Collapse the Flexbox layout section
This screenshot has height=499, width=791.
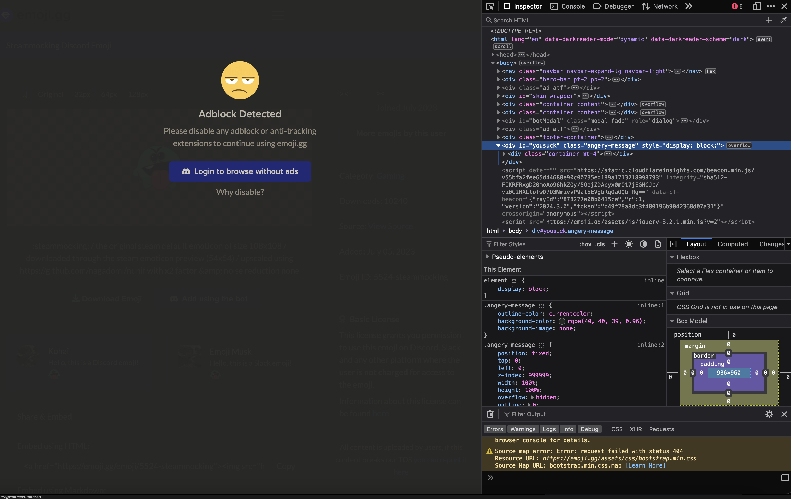(x=673, y=257)
